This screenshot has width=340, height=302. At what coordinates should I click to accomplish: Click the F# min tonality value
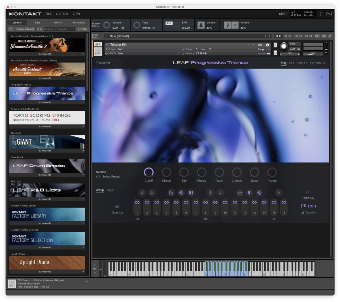coord(308,206)
